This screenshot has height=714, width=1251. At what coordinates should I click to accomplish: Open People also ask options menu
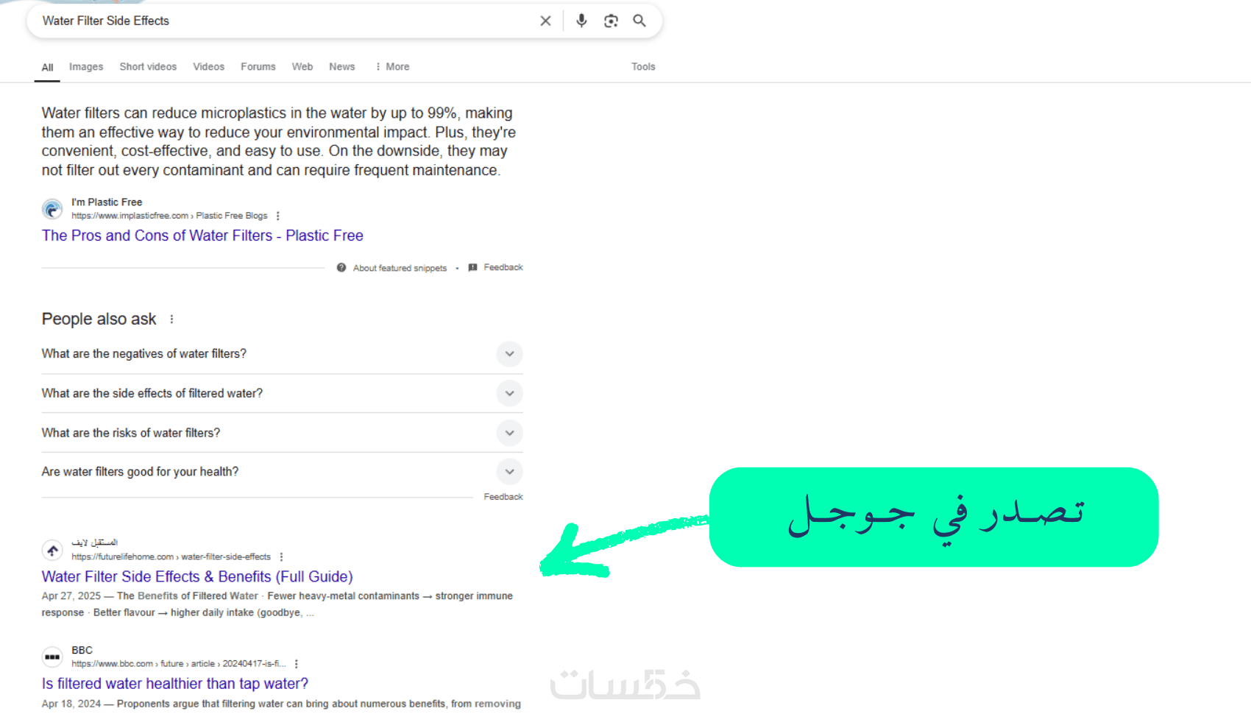[x=171, y=319]
